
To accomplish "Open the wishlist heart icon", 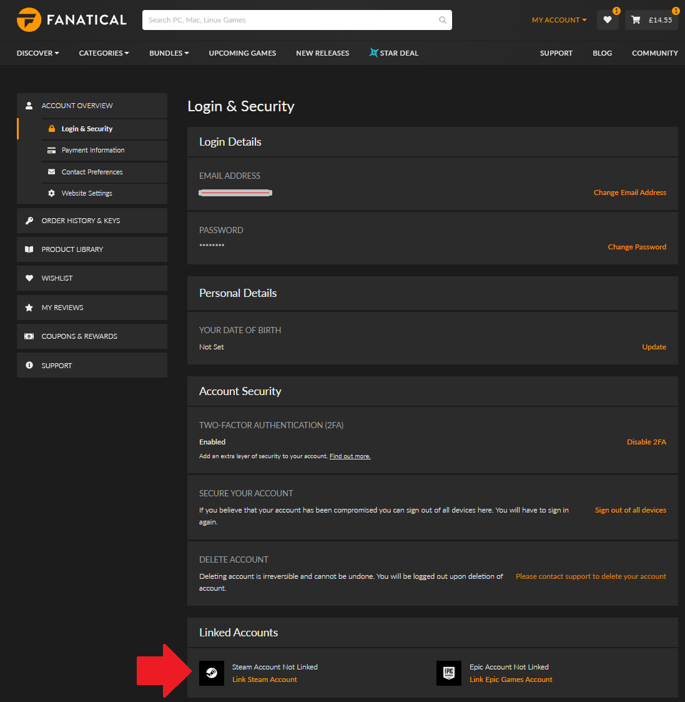I will point(607,20).
